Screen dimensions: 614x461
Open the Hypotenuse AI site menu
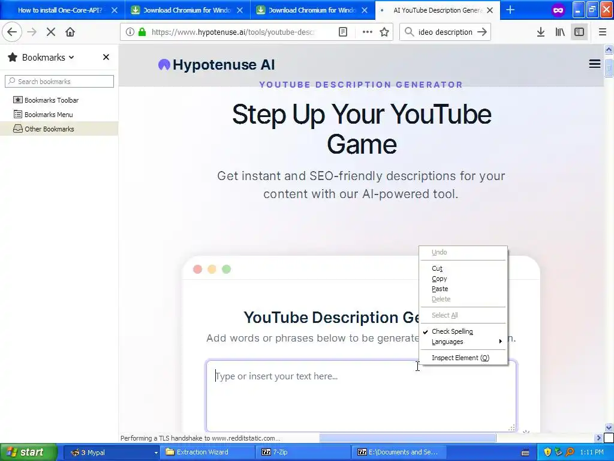click(595, 64)
